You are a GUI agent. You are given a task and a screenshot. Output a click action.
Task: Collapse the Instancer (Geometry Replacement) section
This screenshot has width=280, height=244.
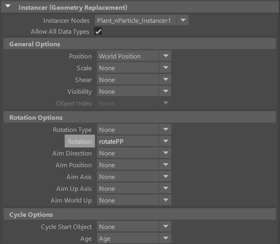pyautogui.click(x=9, y=7)
